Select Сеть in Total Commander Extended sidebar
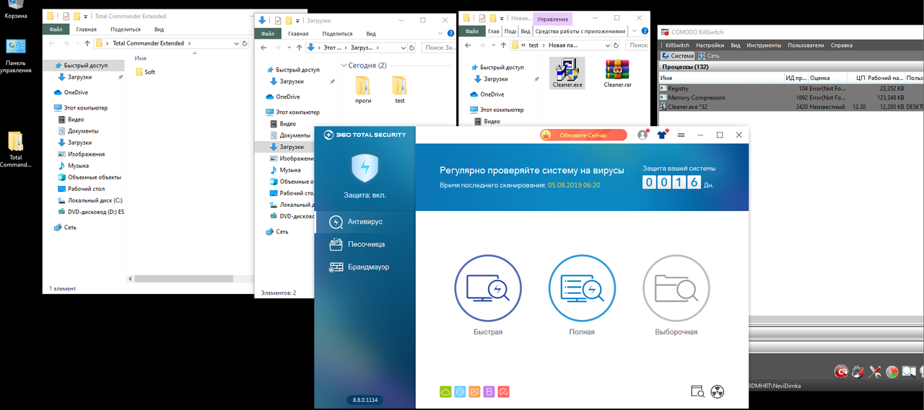This screenshot has width=924, height=410. [x=70, y=227]
